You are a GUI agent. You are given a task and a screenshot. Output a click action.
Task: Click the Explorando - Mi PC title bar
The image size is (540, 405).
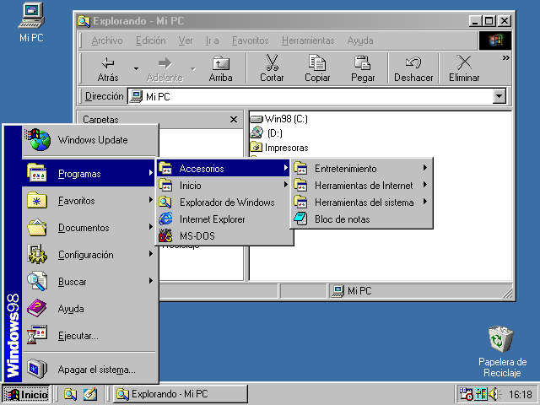(x=272, y=21)
